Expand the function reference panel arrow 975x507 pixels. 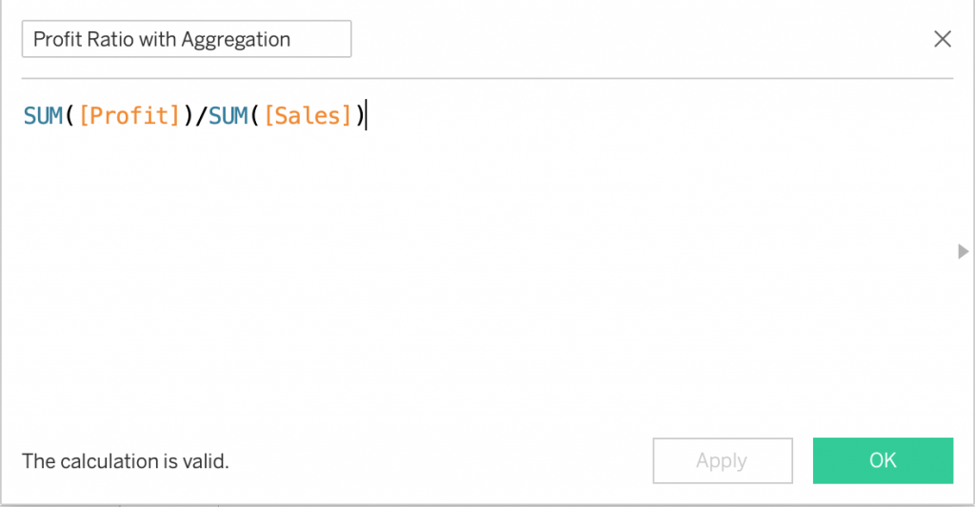pos(963,251)
